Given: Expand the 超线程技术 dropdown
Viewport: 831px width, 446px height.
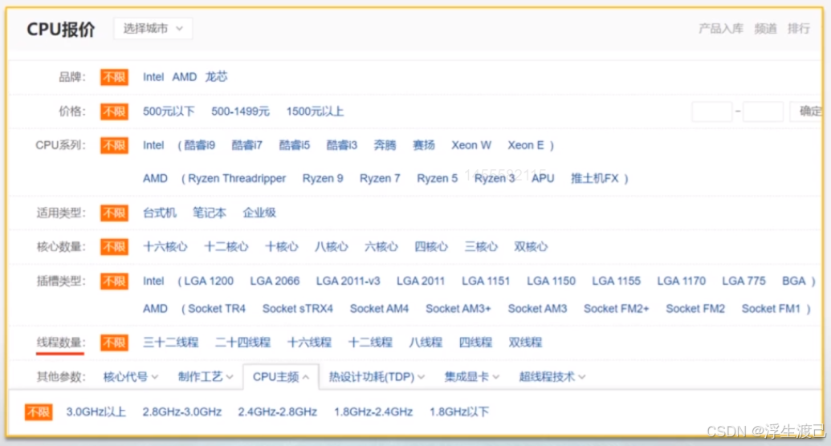Looking at the screenshot, I should click(x=552, y=376).
